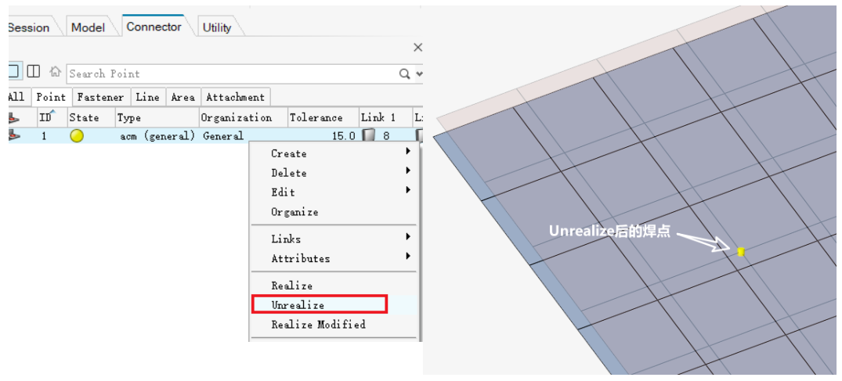
Task: Select the Connector tab
Action: [x=154, y=27]
